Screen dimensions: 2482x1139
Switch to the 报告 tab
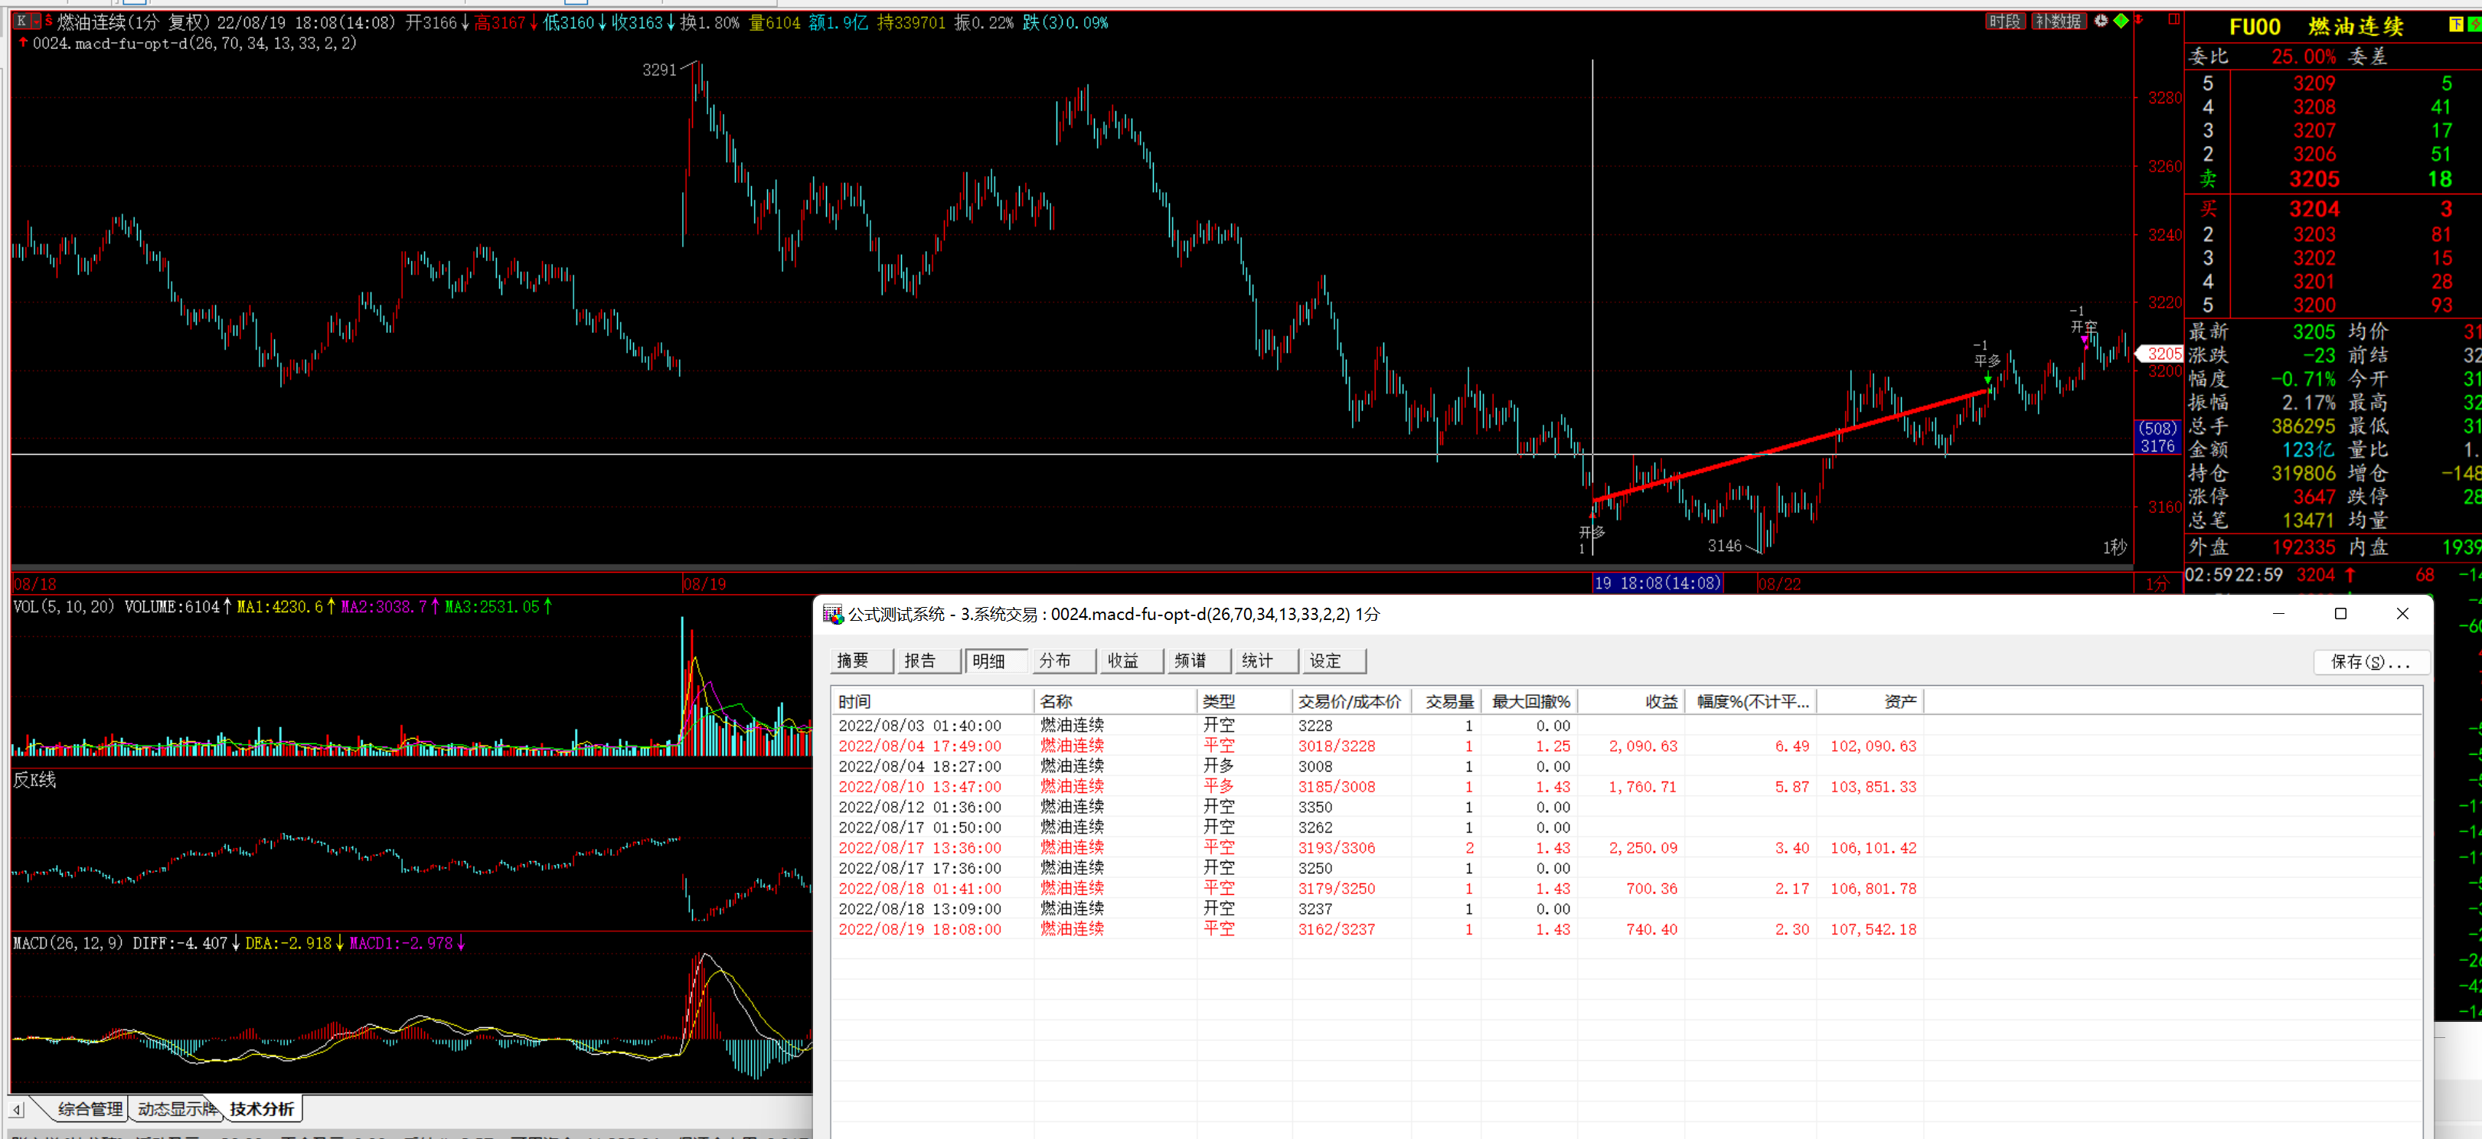928,660
